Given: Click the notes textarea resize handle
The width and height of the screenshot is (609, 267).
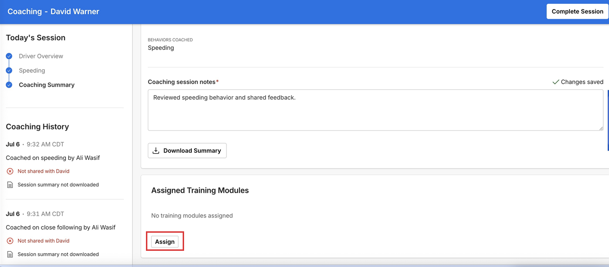Looking at the screenshot, I should point(600,128).
